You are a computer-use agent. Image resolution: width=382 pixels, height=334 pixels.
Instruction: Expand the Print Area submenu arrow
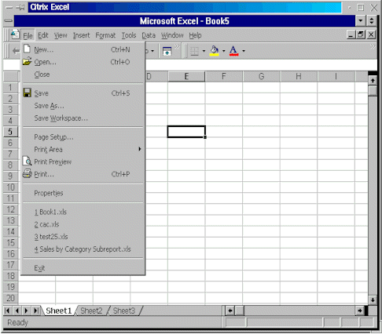[140, 149]
